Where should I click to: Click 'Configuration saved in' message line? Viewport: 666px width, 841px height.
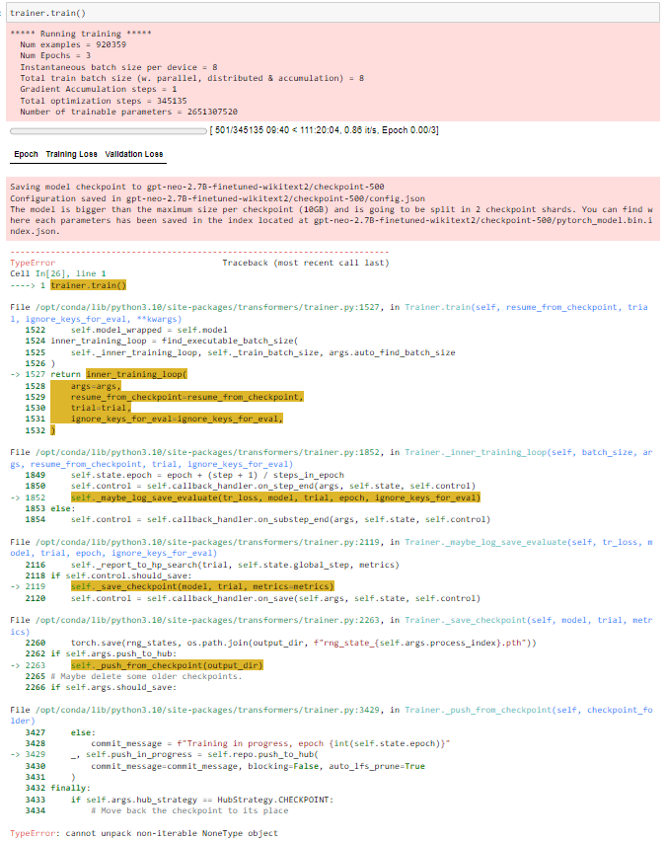coord(217,198)
